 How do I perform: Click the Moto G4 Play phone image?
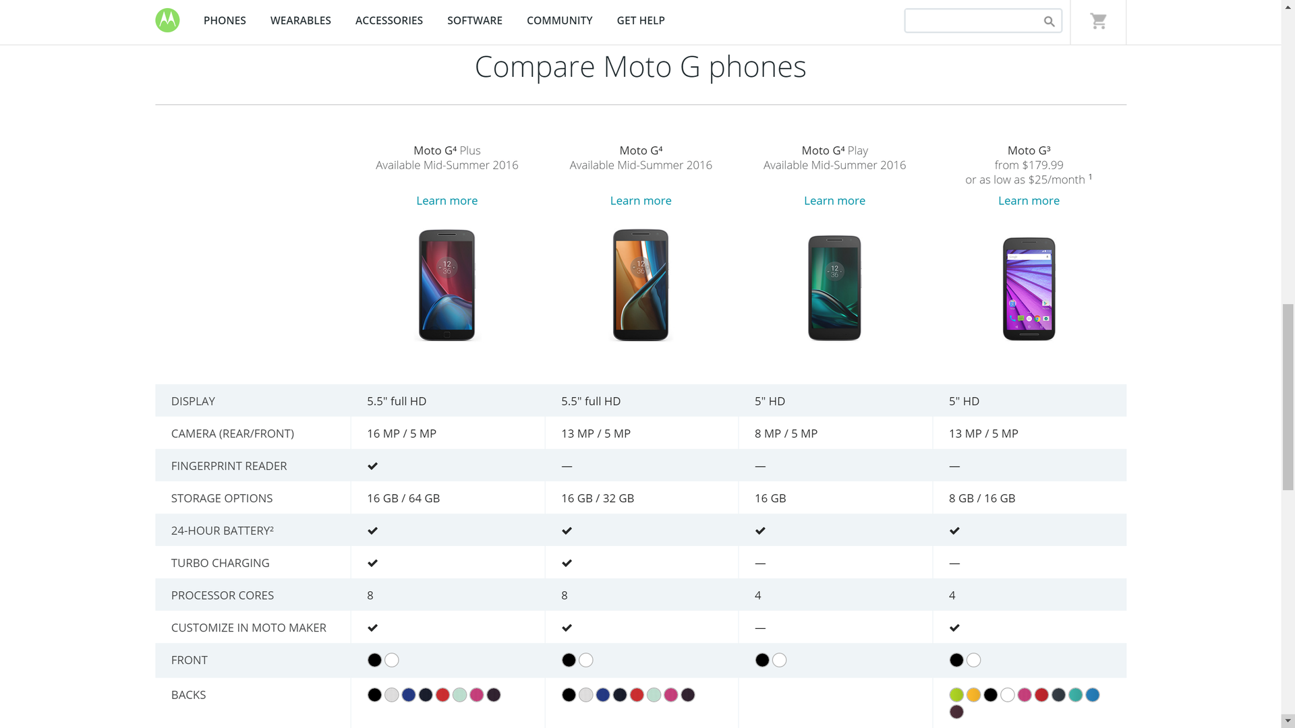pos(834,288)
